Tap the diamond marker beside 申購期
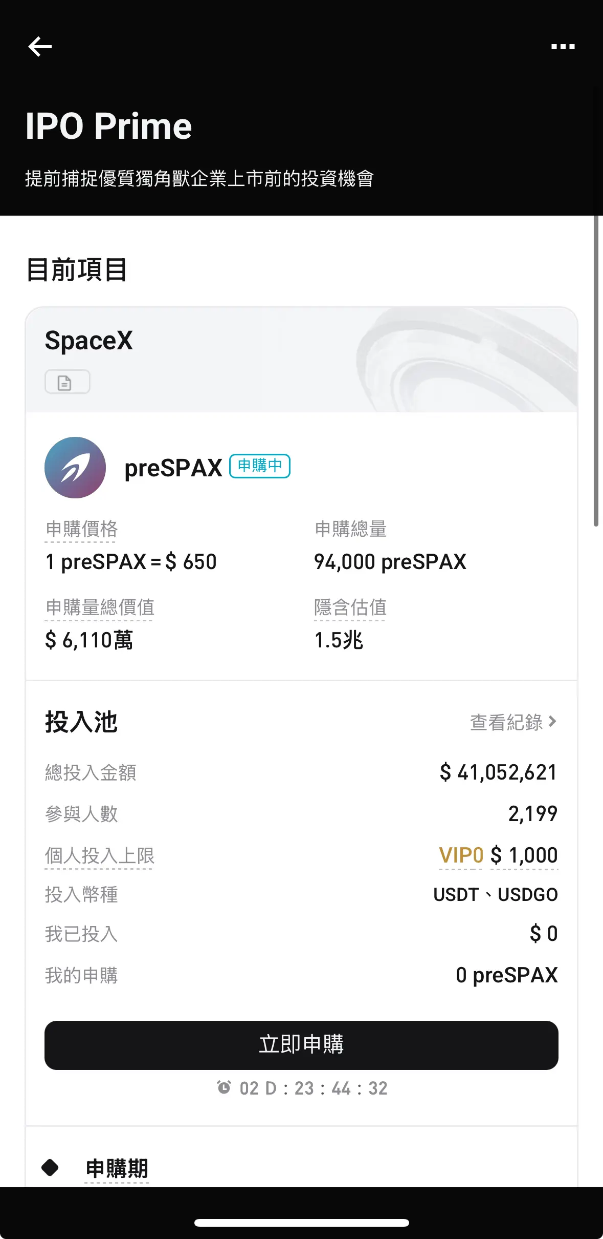The width and height of the screenshot is (603, 1239). click(x=50, y=1168)
